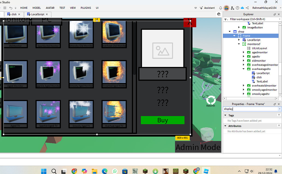The width and height of the screenshot is (282, 174).
Task: Select the Aged Monitor shop item
Action: pos(15,74)
